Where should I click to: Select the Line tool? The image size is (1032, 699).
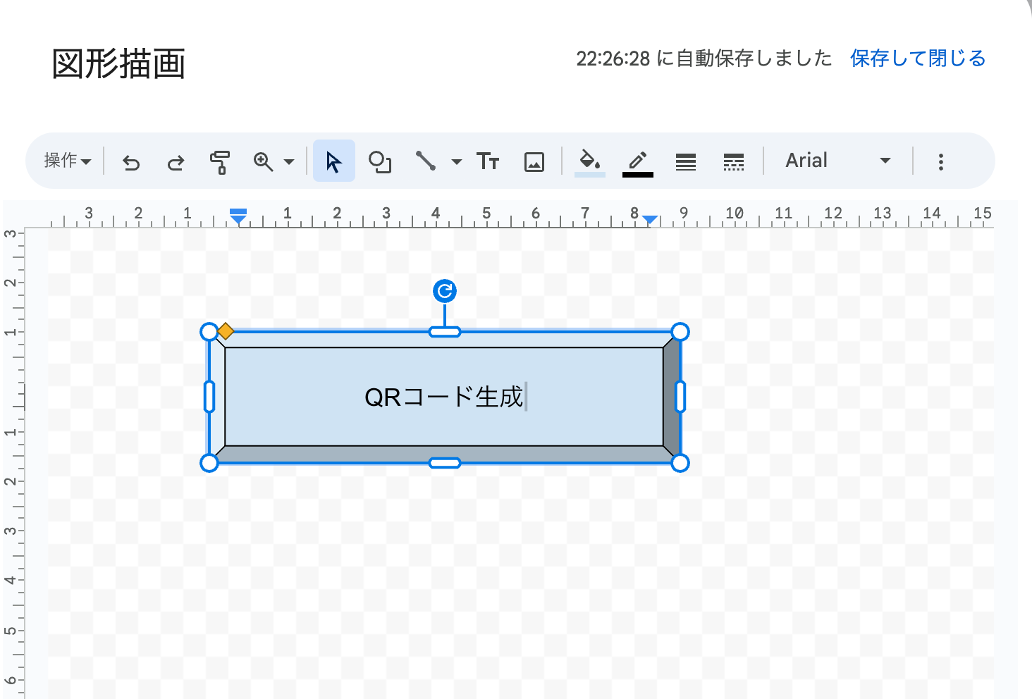(426, 161)
